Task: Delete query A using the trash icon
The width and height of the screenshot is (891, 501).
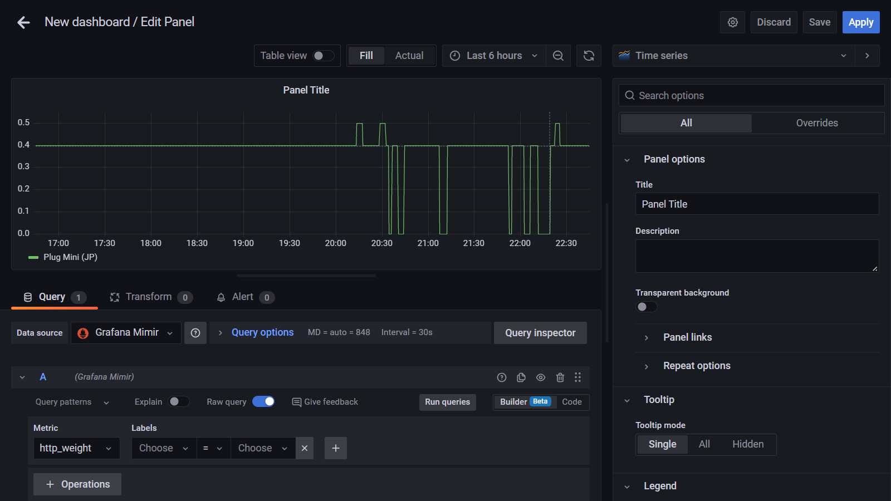Action: [560, 377]
